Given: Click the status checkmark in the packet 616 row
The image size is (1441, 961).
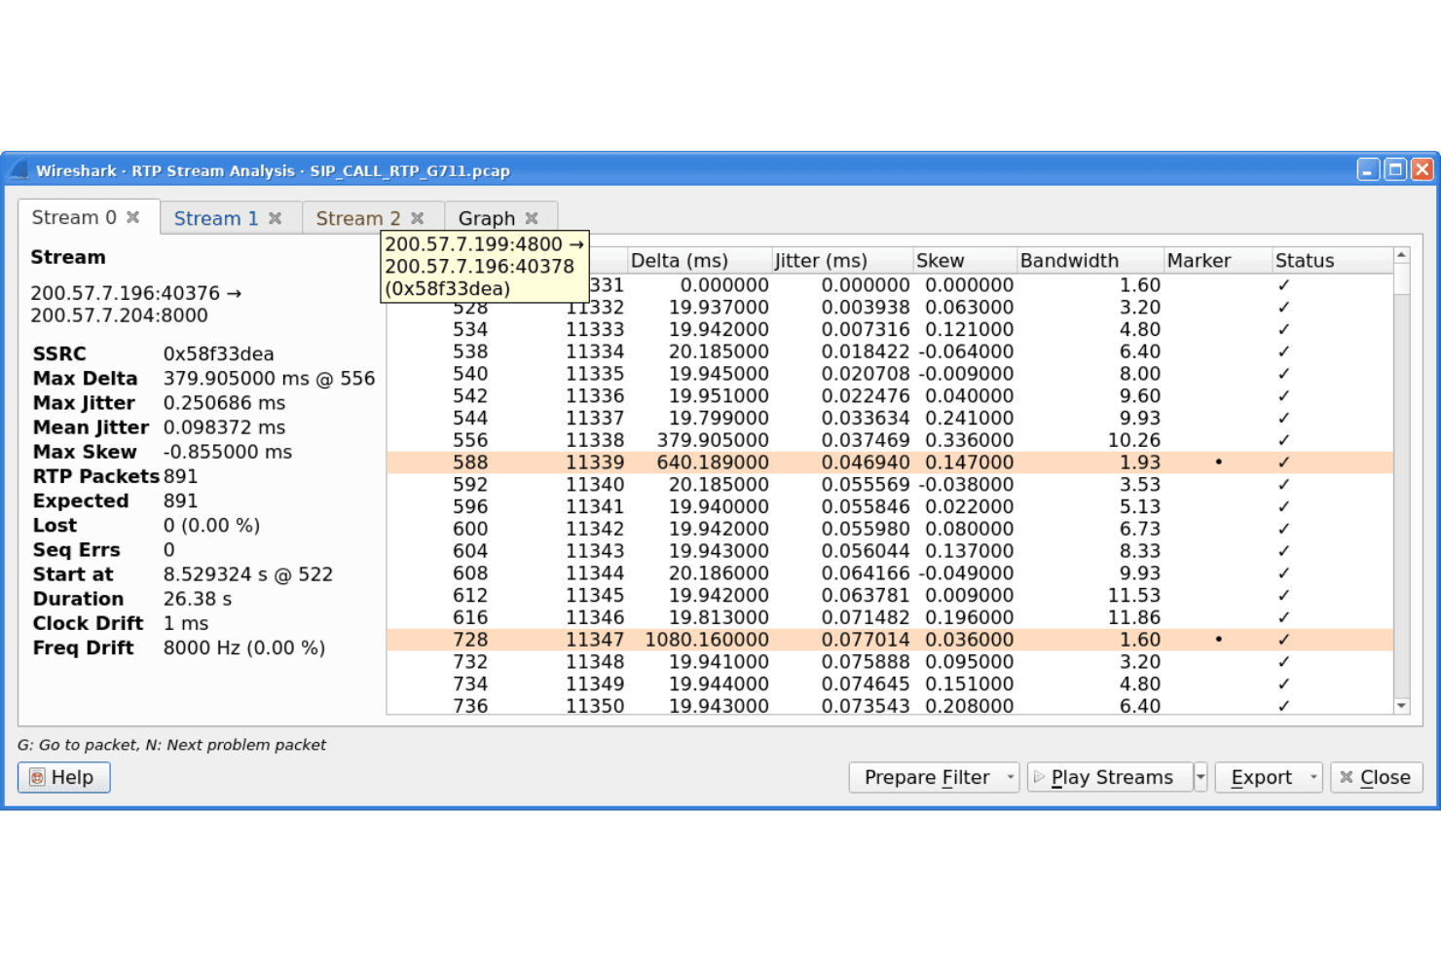Looking at the screenshot, I should click(x=1284, y=617).
